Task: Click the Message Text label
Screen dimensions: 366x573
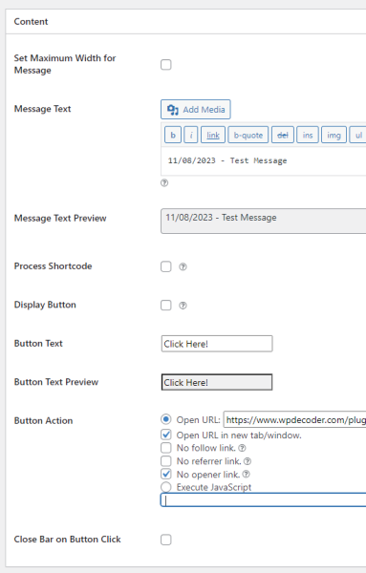Action: [x=42, y=109]
